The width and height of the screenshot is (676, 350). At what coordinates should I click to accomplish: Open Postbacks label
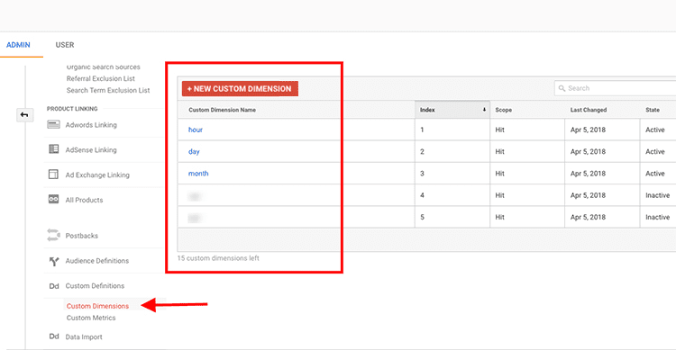click(81, 236)
